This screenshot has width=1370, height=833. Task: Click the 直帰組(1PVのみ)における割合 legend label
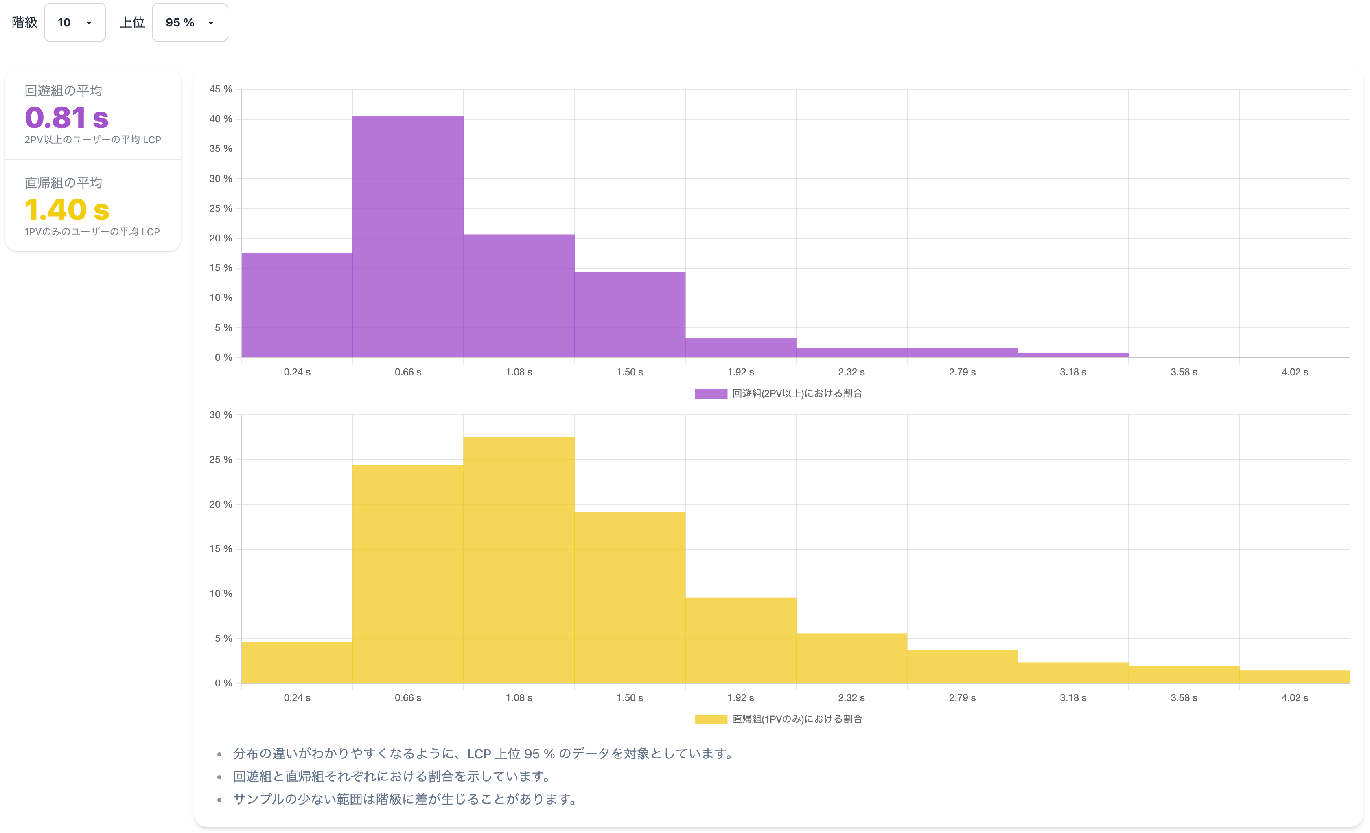797,719
